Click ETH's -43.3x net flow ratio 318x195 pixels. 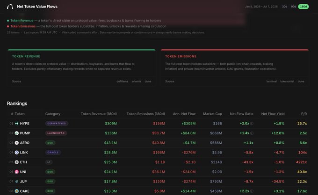pos(247,162)
